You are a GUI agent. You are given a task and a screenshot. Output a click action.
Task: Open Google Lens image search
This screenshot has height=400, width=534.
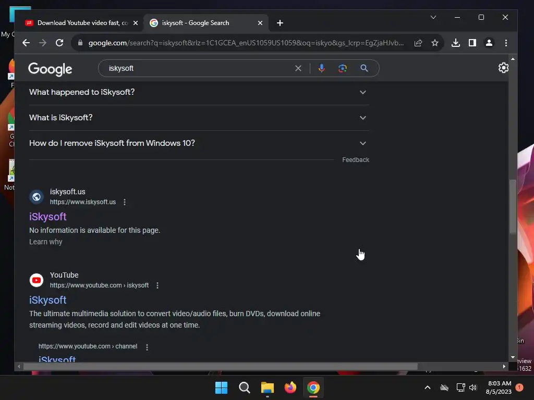[343, 68]
